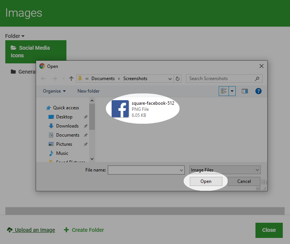Select square-facebook-512 file name

click(153, 103)
